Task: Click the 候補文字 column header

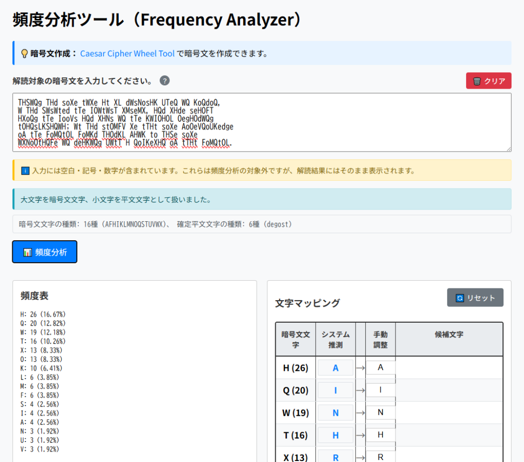Action: (449, 334)
